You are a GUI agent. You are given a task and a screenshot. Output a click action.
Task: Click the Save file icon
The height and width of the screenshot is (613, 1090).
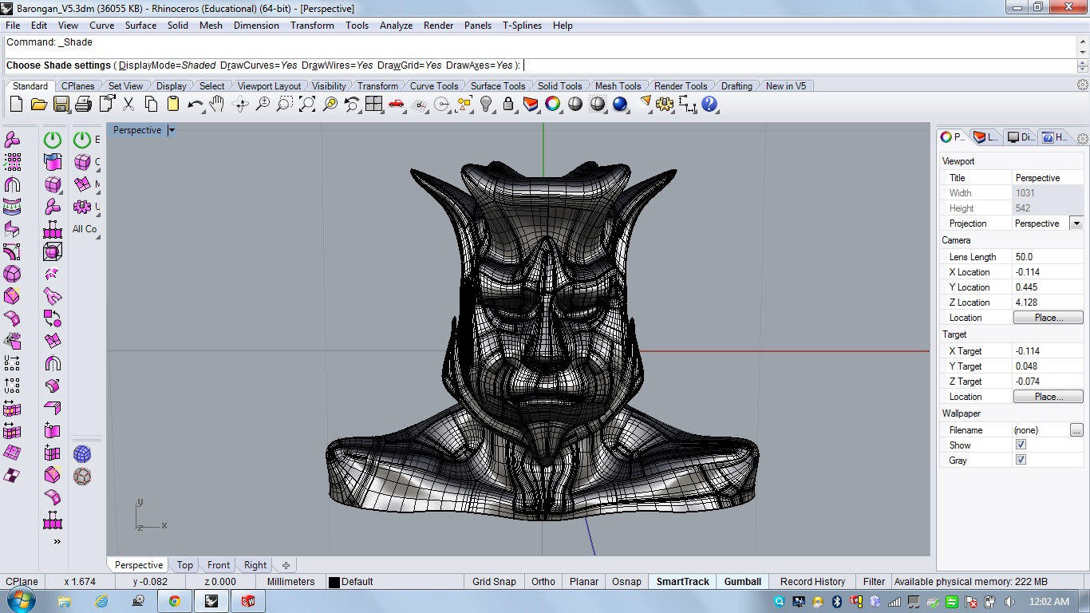(x=61, y=105)
